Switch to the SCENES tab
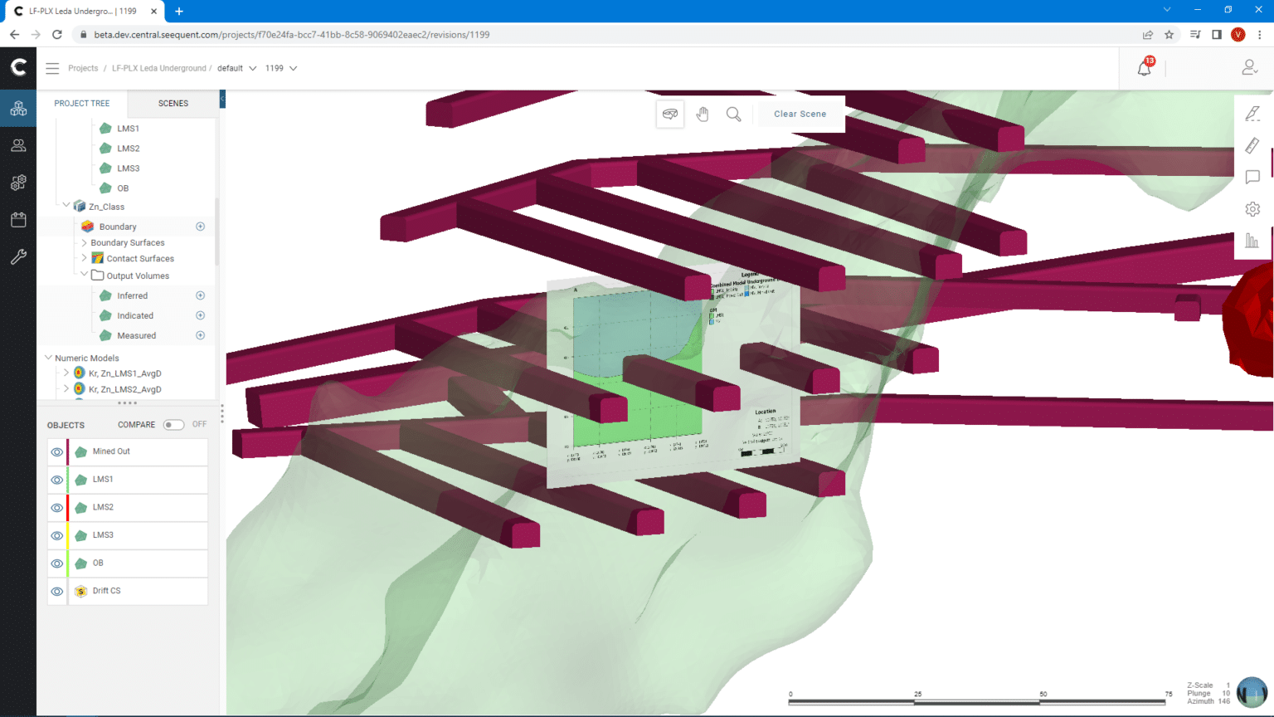The image size is (1274, 717). [173, 103]
